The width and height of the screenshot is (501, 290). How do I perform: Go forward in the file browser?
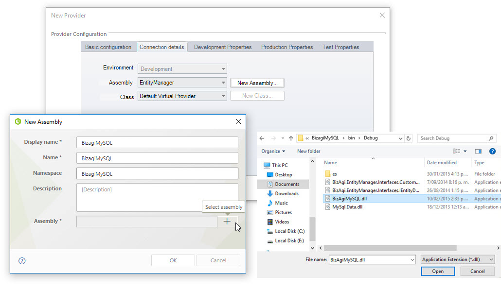[x=273, y=138]
